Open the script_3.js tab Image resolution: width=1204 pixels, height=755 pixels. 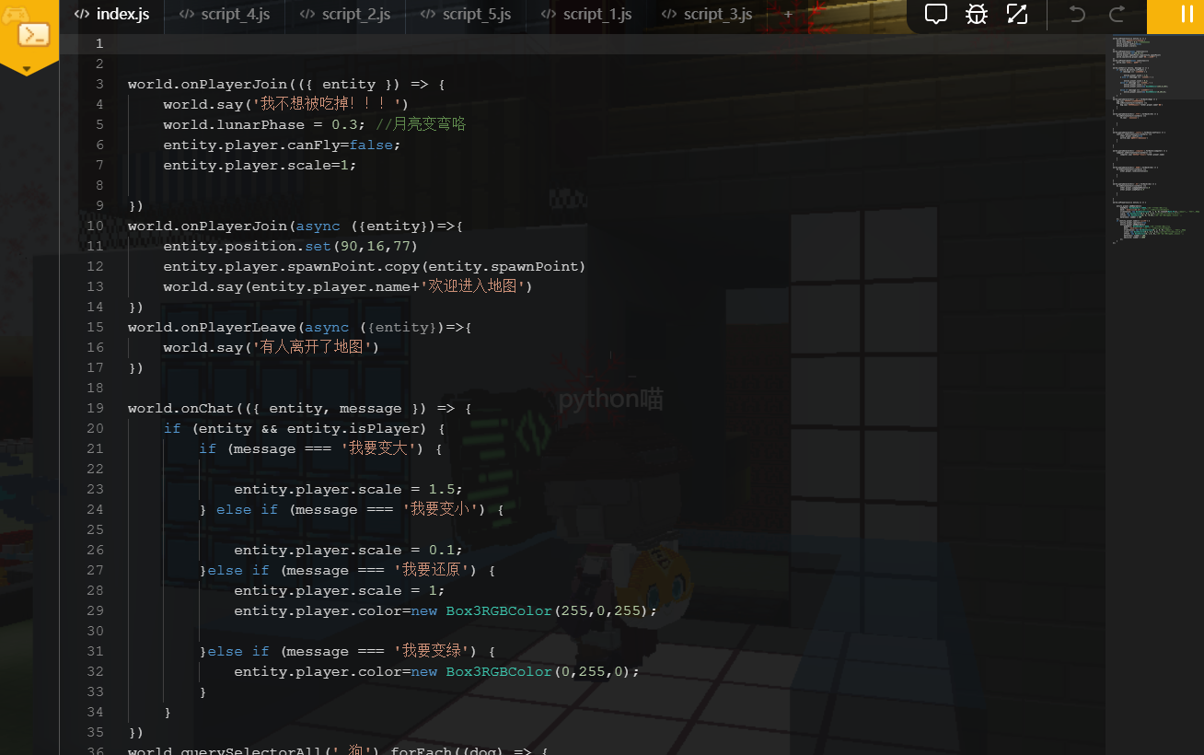pyautogui.click(x=707, y=15)
